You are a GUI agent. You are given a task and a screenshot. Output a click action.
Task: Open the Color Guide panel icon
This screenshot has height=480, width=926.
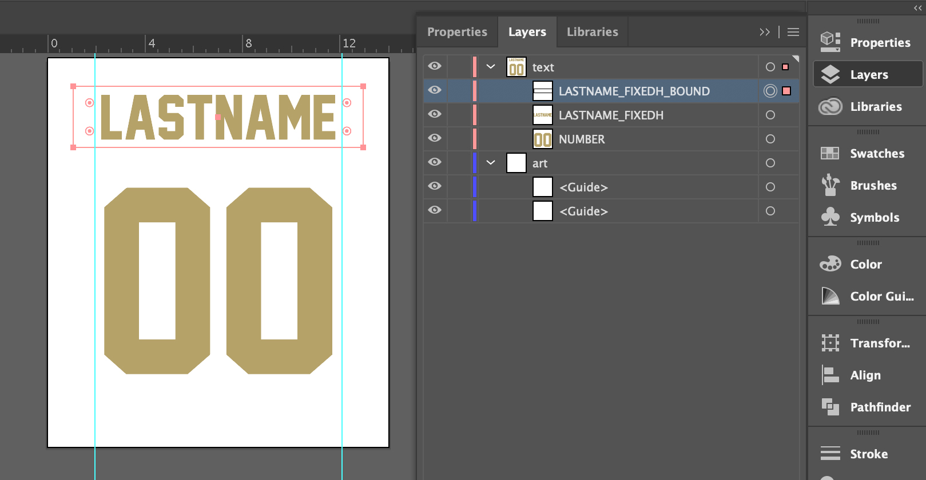(x=830, y=296)
